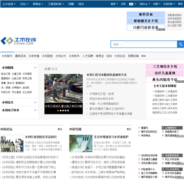
Task: Select the third carousel dot indicator
Action: [x=63, y=110]
